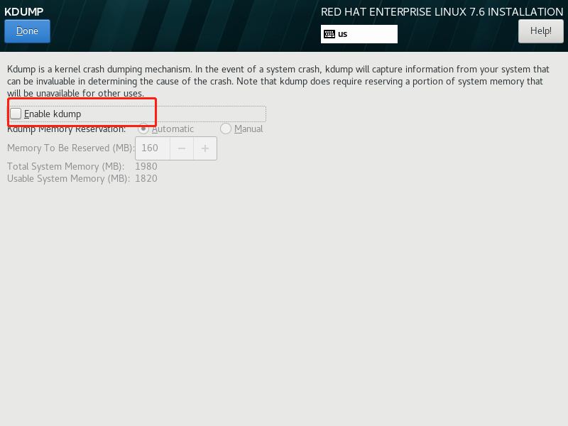Open the Help! documentation button
This screenshot has height=426, width=568.
click(541, 31)
